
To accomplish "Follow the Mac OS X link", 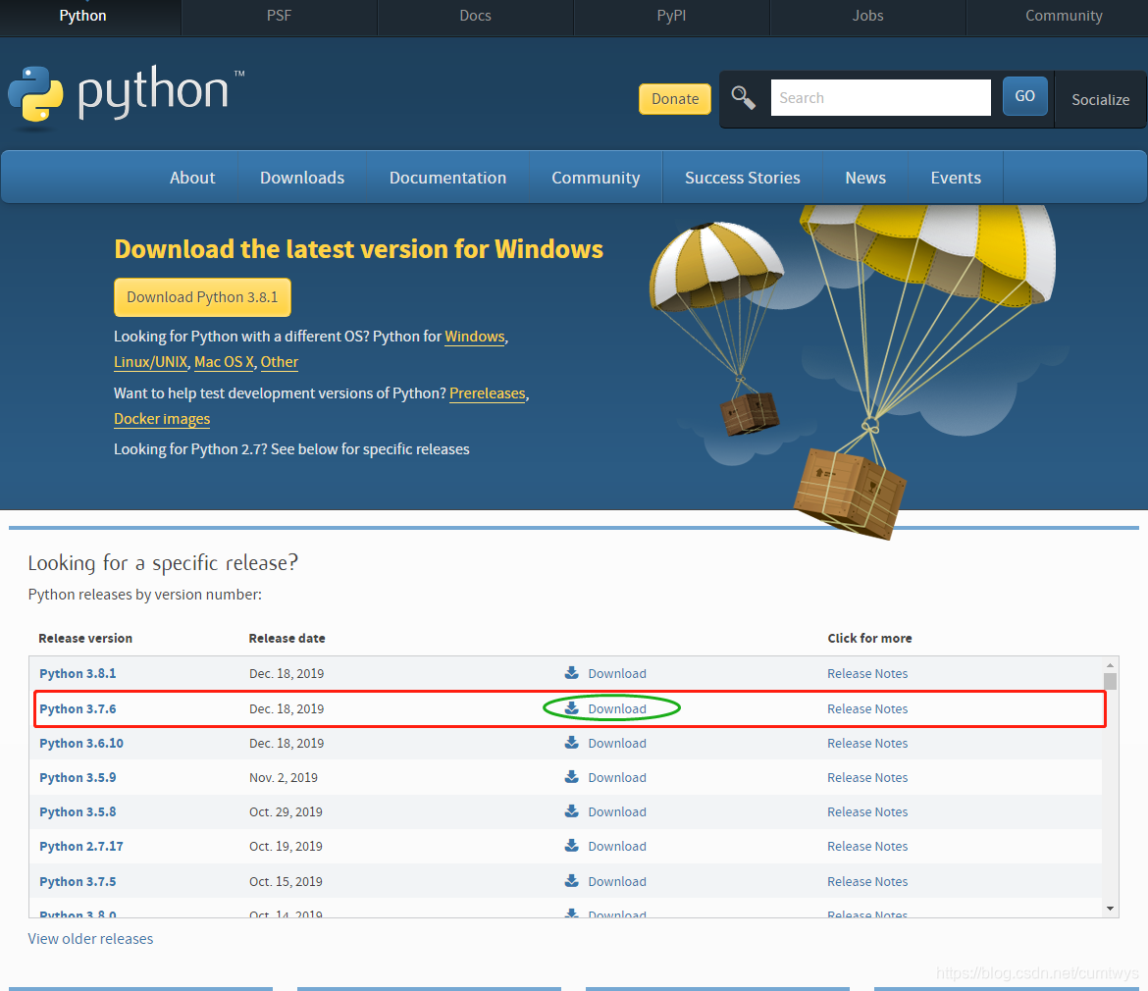I will point(224,362).
